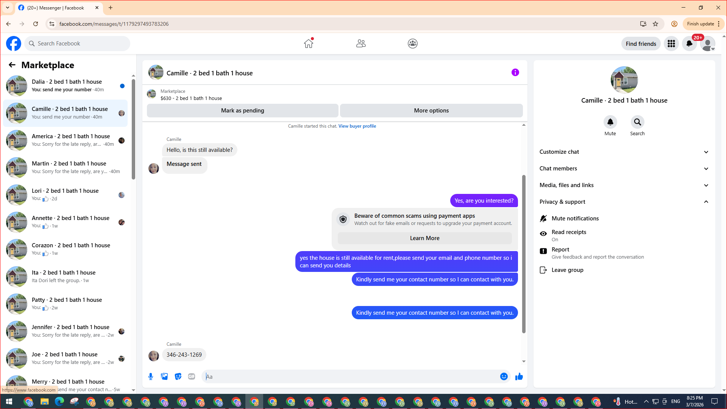Click the chat messages scrollbar
Image resolution: width=727 pixels, height=409 pixels.
524,254
